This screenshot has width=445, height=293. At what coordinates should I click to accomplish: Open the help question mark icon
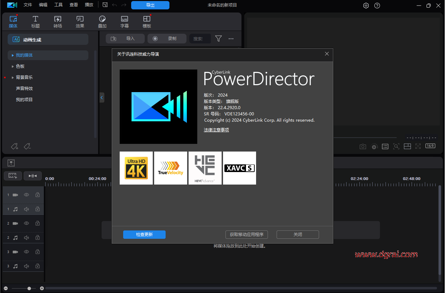pyautogui.click(x=377, y=6)
